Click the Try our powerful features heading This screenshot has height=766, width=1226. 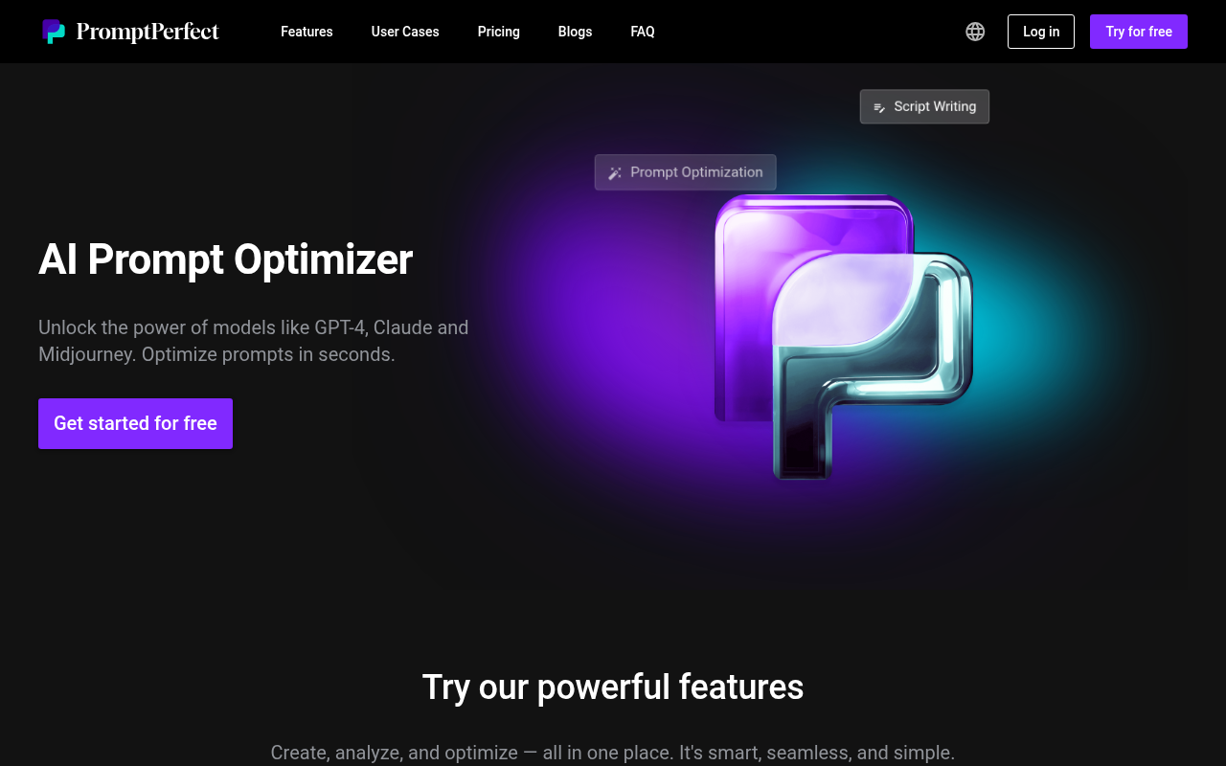[x=613, y=687]
